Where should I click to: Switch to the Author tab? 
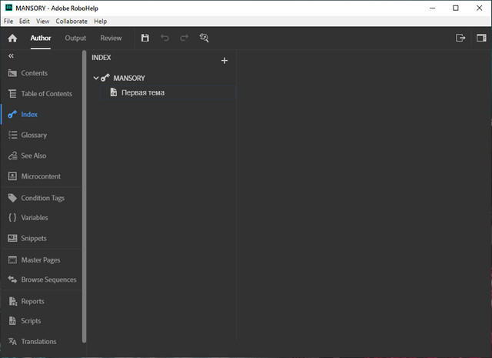click(x=41, y=38)
